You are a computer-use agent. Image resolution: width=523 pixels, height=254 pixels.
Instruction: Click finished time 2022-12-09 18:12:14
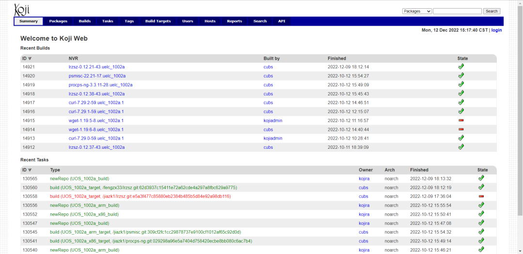[x=348, y=67]
